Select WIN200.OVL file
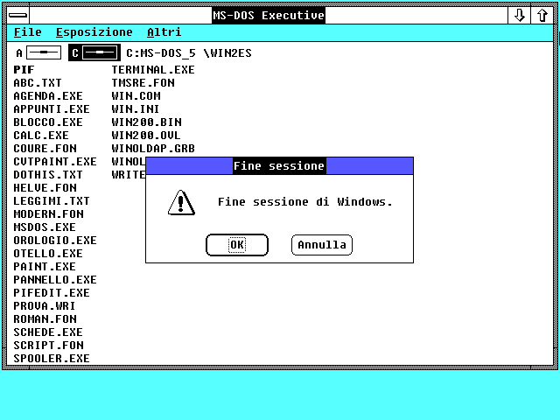This screenshot has height=420, width=560. point(146,136)
